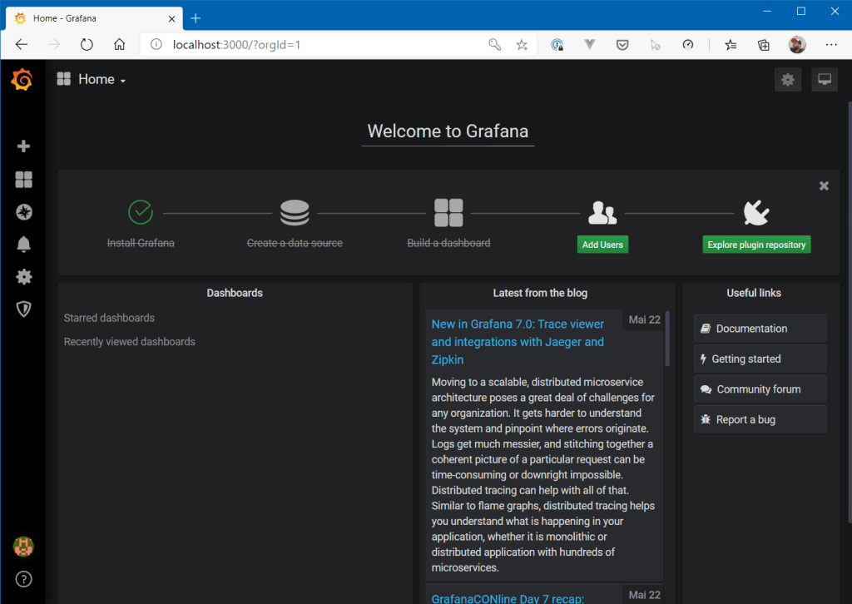Open your profile from the avatar icon

[23, 547]
